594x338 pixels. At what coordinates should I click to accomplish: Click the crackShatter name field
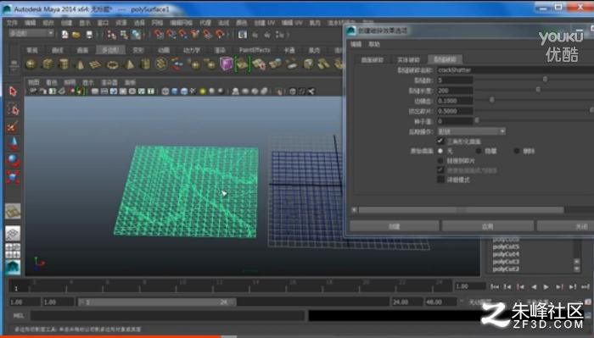(515, 69)
